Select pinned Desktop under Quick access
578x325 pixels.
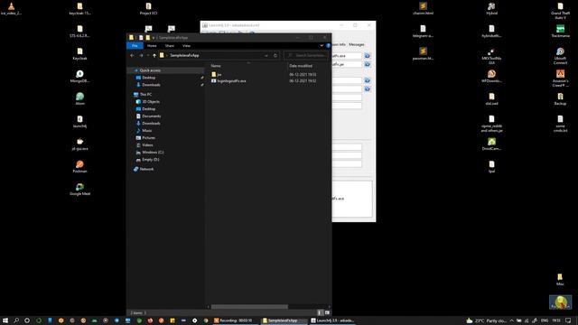[x=148, y=78]
